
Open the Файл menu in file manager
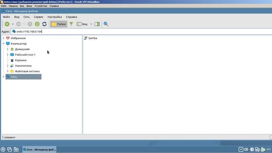(x=6, y=17)
